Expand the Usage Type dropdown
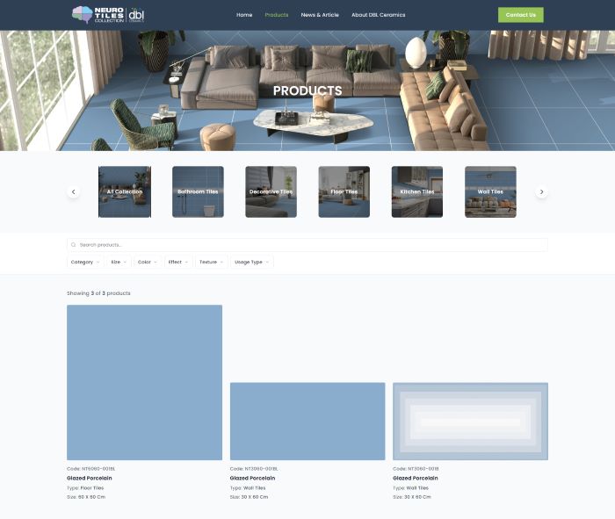 pyautogui.click(x=252, y=262)
